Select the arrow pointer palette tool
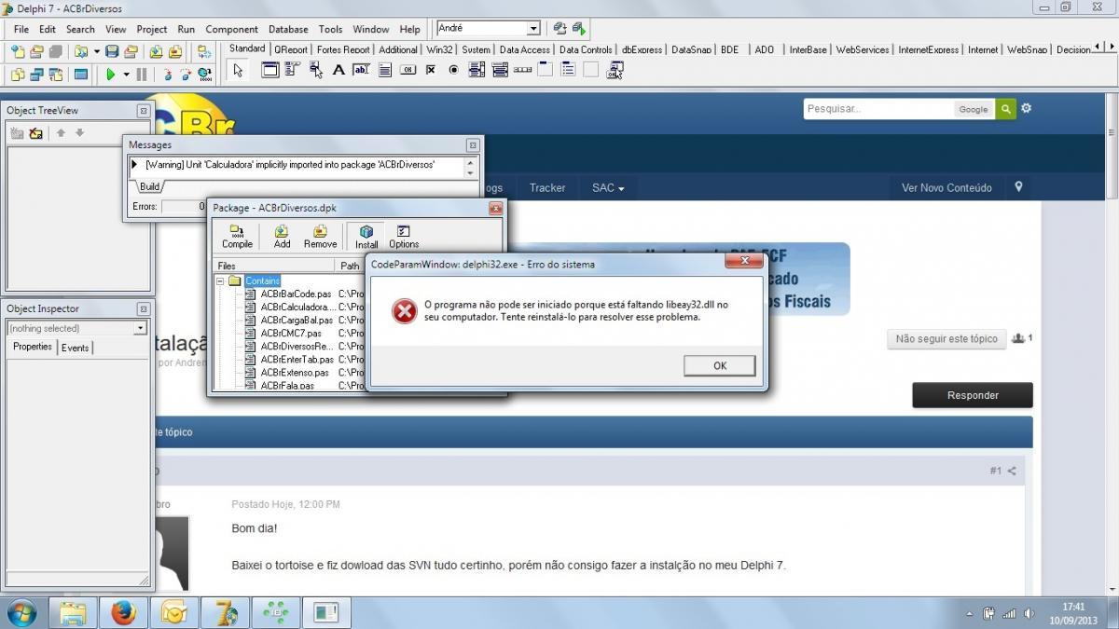Viewport: 1119px width, 629px height. tap(238, 70)
